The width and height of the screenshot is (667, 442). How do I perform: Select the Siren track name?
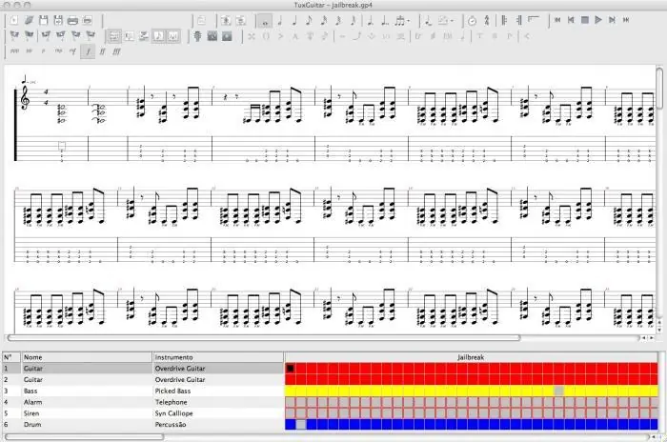(31, 413)
